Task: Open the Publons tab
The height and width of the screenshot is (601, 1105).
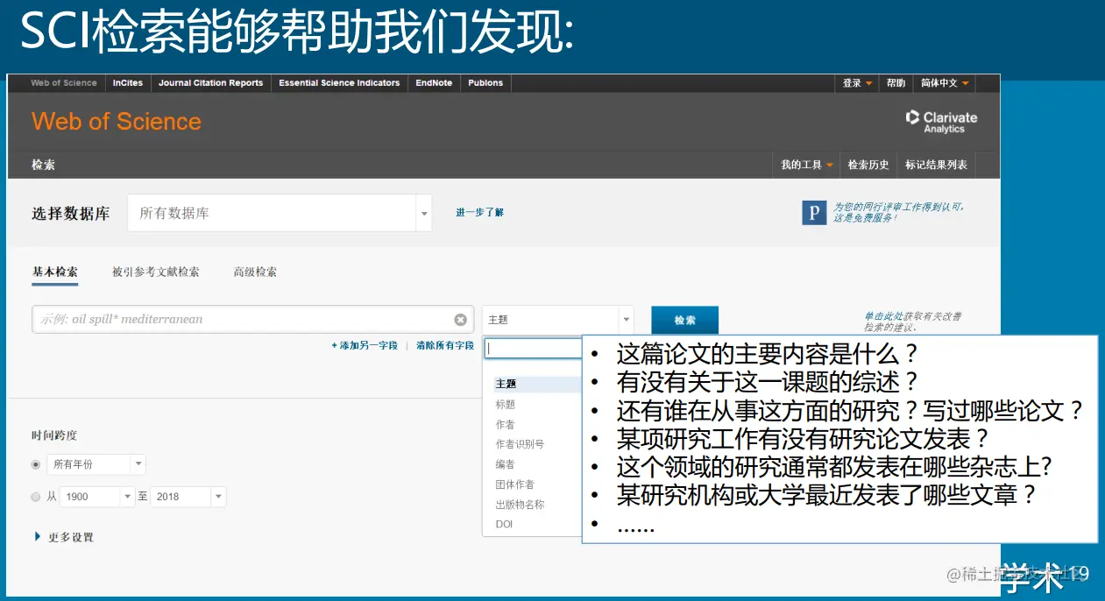Action: (x=485, y=83)
